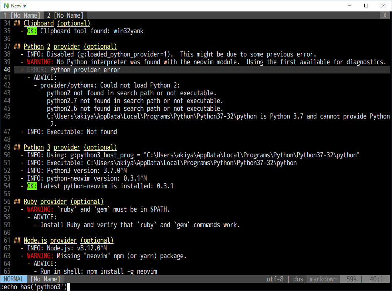Click markdown filetype in statusline

(x=323, y=279)
